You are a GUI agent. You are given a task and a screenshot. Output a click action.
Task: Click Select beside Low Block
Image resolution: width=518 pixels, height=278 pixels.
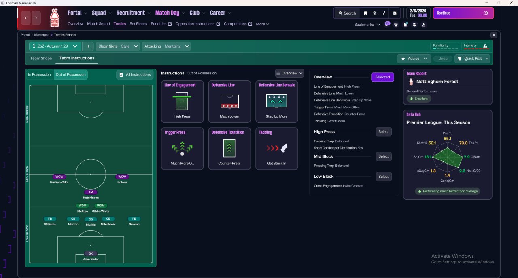pos(384,177)
